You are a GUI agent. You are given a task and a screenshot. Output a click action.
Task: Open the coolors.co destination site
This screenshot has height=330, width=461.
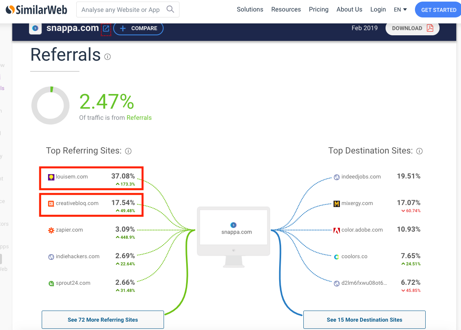(354, 256)
